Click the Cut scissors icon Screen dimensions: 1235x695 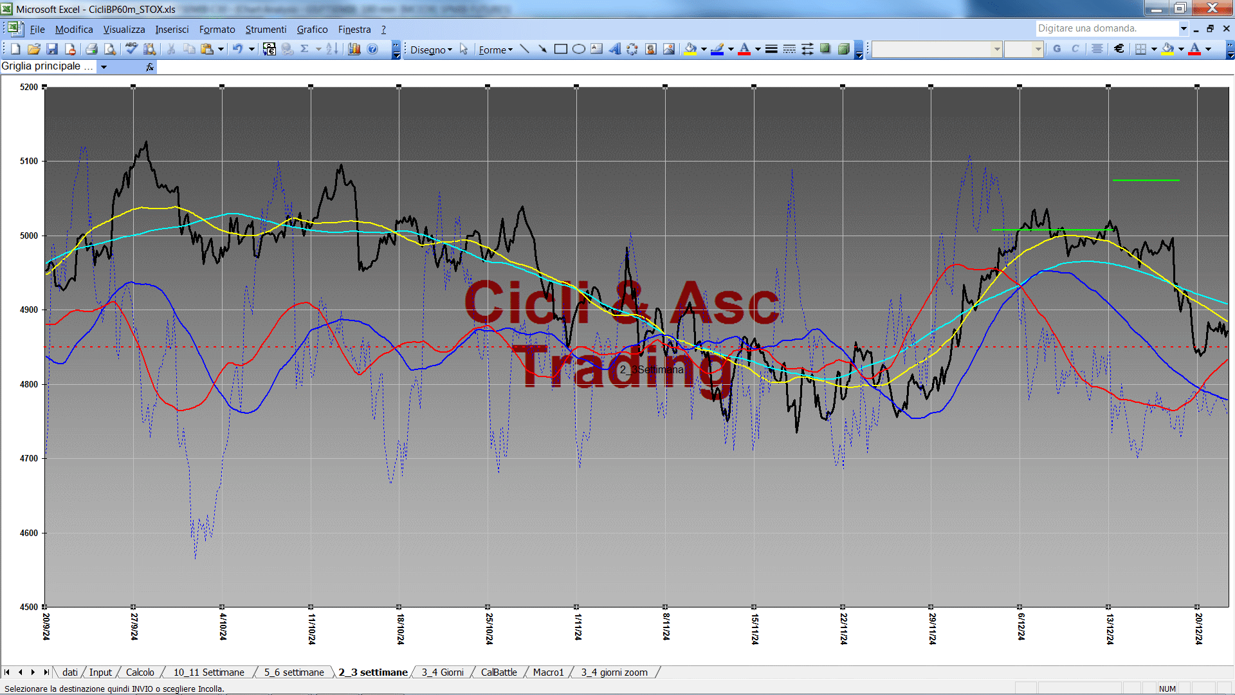pos(171,49)
